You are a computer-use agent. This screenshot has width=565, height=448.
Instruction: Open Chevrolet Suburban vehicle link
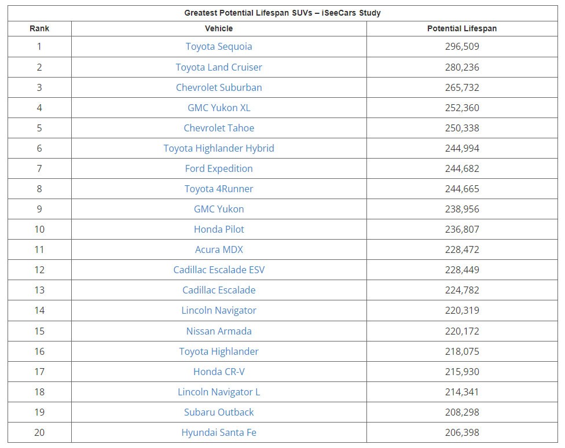(x=219, y=87)
